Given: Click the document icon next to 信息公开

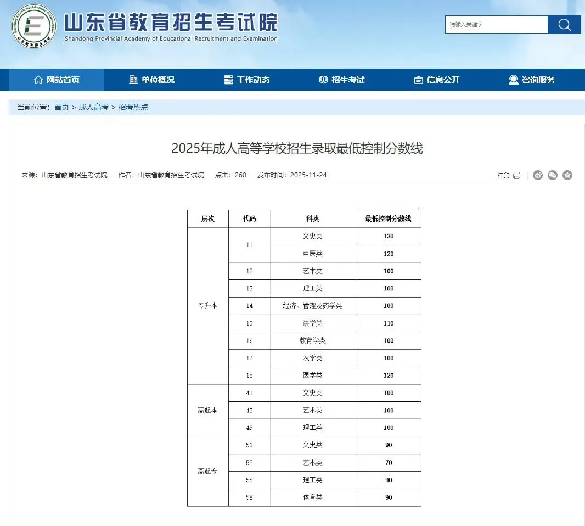Looking at the screenshot, I should [x=418, y=80].
